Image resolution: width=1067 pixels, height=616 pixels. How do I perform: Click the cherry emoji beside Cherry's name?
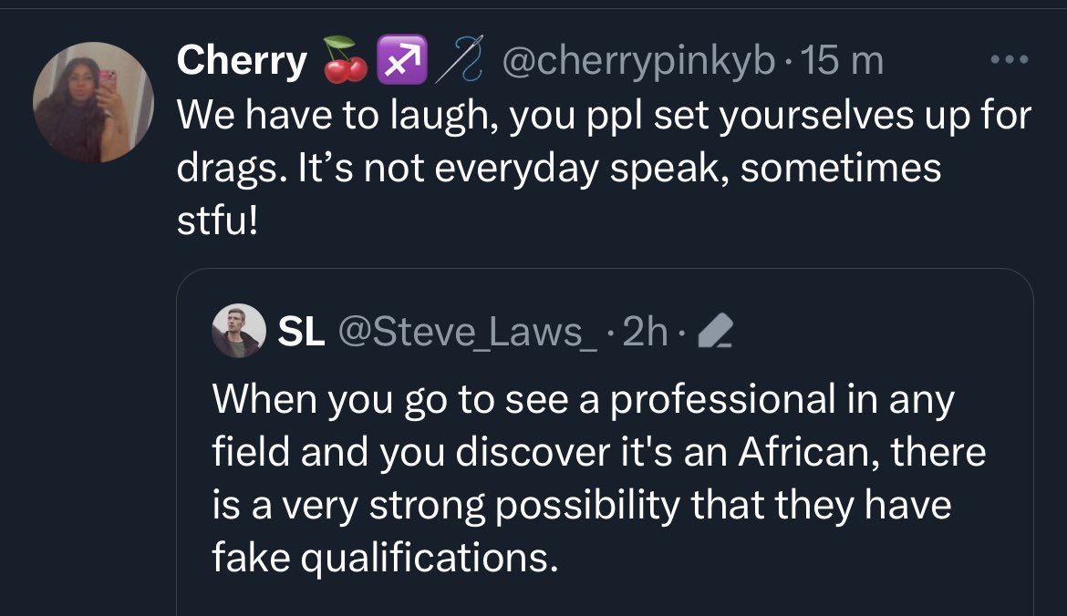(x=344, y=62)
